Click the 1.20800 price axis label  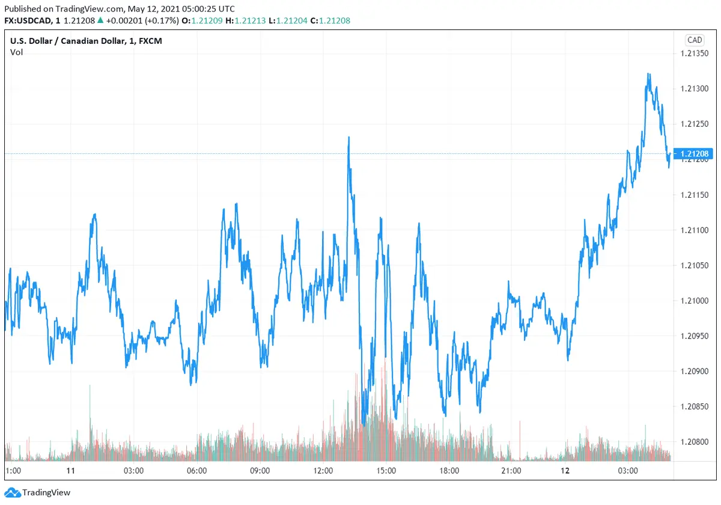coord(695,442)
